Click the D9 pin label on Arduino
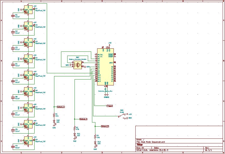The image size is (225, 154). (98, 73)
